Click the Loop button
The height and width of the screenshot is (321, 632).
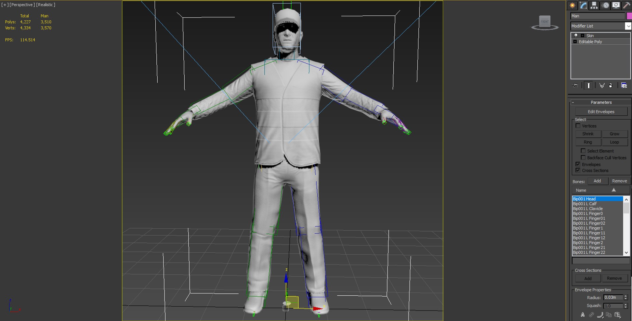pyautogui.click(x=615, y=142)
